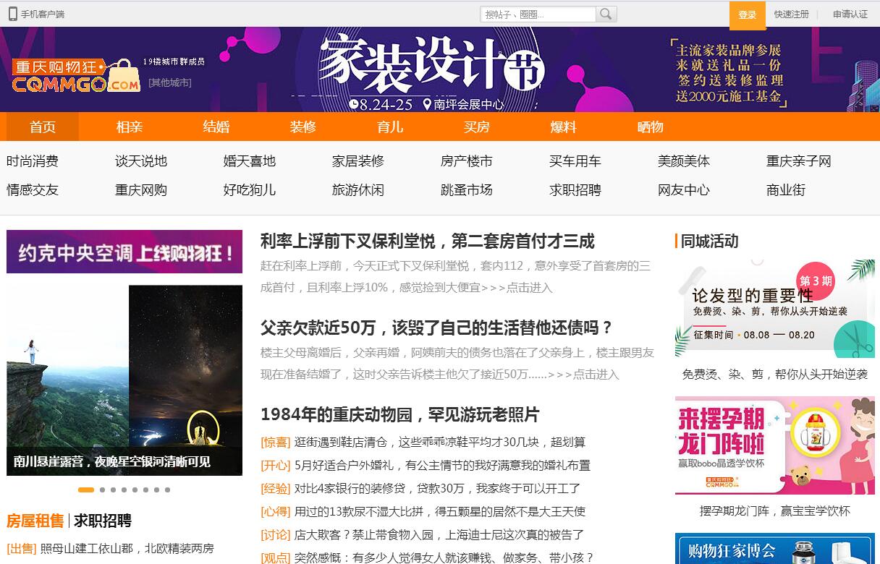The height and width of the screenshot is (564, 880).
Task: Open the CQMMGO site logo
Action: pos(76,76)
